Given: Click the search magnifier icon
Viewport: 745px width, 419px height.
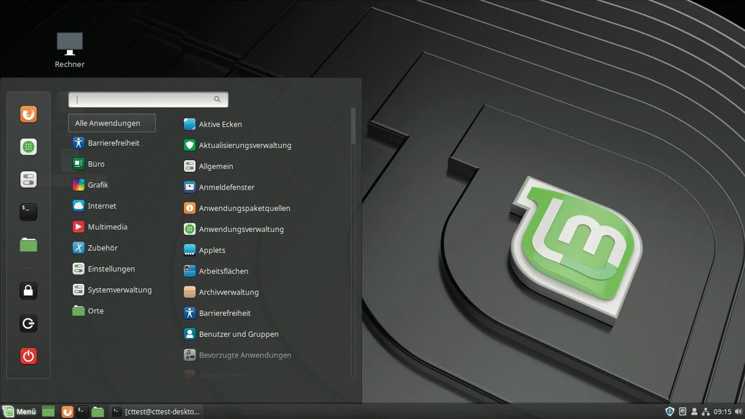Looking at the screenshot, I should pos(217,99).
